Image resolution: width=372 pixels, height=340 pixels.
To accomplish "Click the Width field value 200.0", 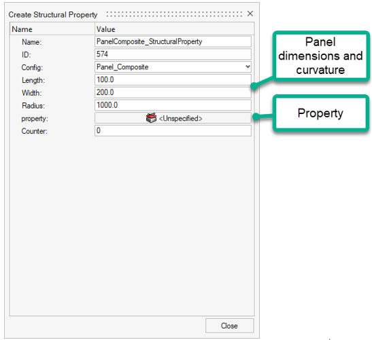I will 173,92.
